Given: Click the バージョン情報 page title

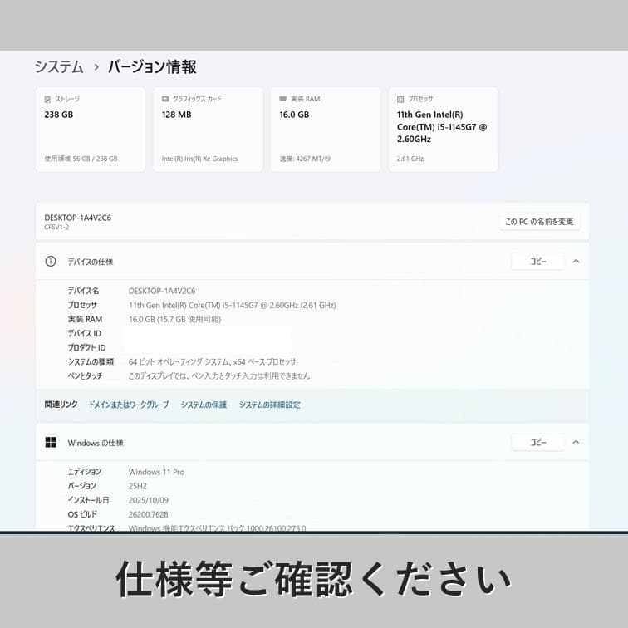Looking at the screenshot, I should (x=152, y=66).
